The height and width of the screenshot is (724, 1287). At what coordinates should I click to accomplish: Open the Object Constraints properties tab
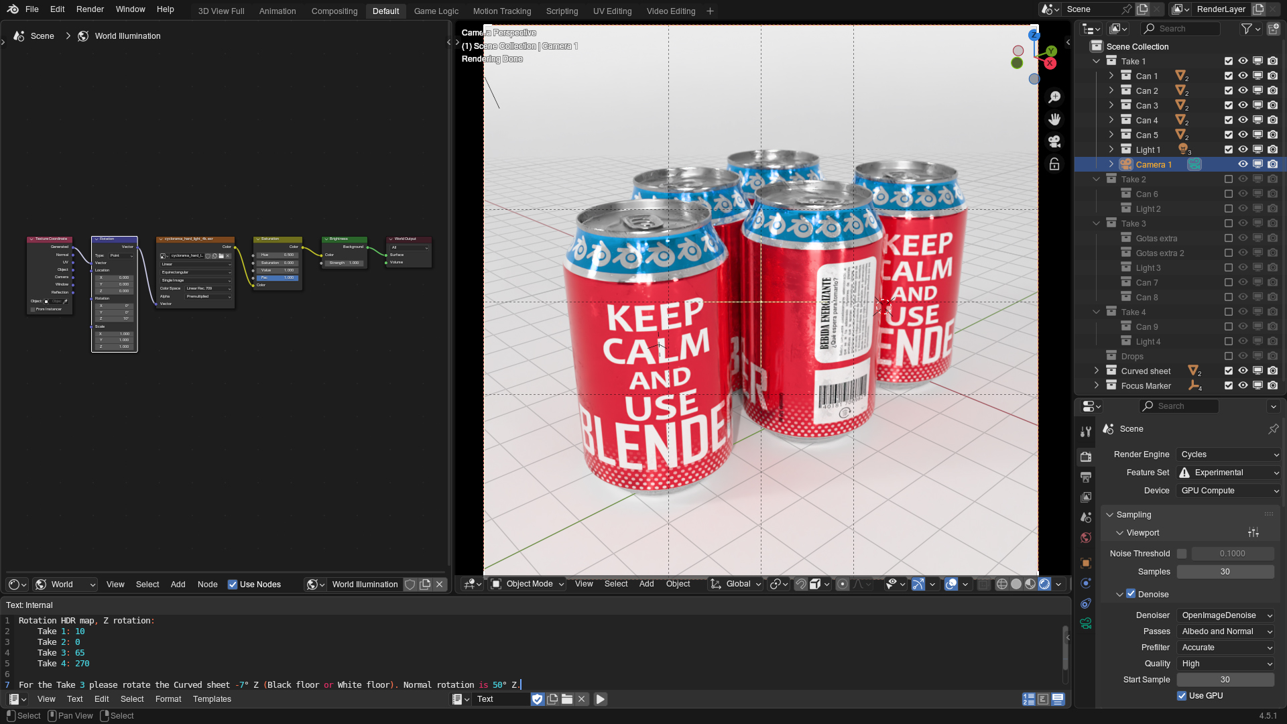(x=1086, y=603)
